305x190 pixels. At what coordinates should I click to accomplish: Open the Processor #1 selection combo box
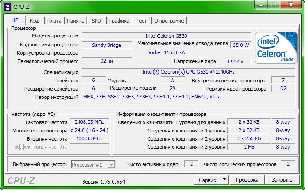click(x=93, y=165)
